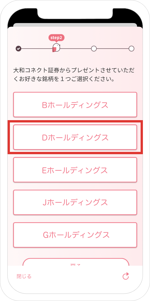Select the highlighted Dホールディングス option

point(75,137)
